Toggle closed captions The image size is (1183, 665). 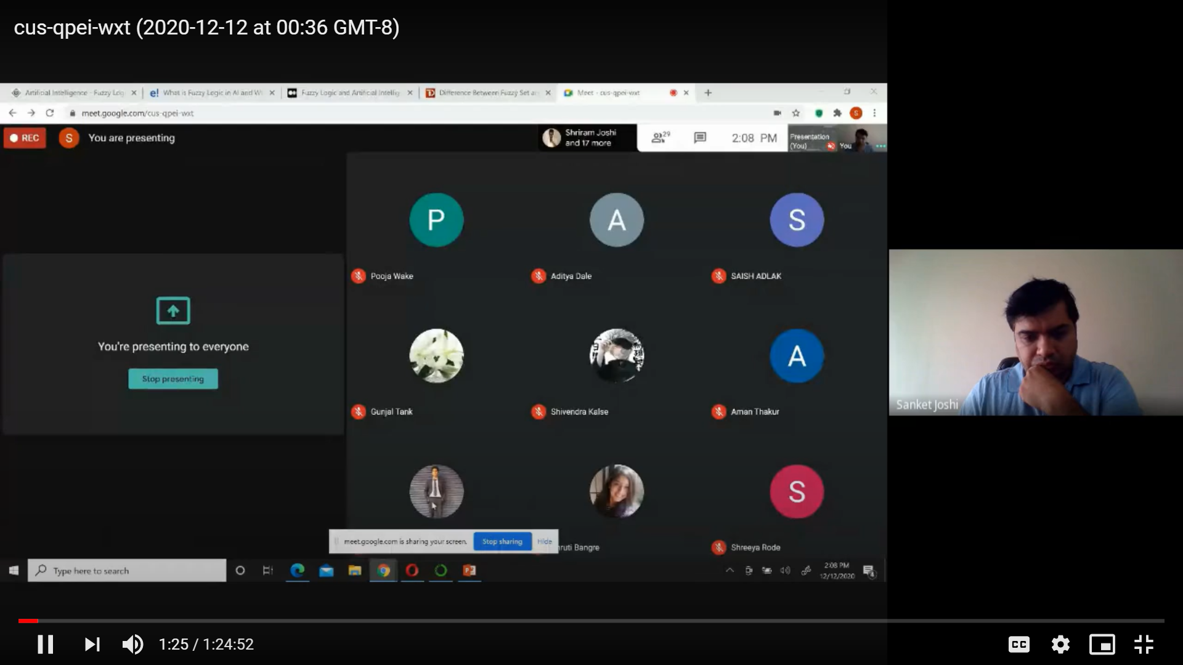coord(1019,644)
